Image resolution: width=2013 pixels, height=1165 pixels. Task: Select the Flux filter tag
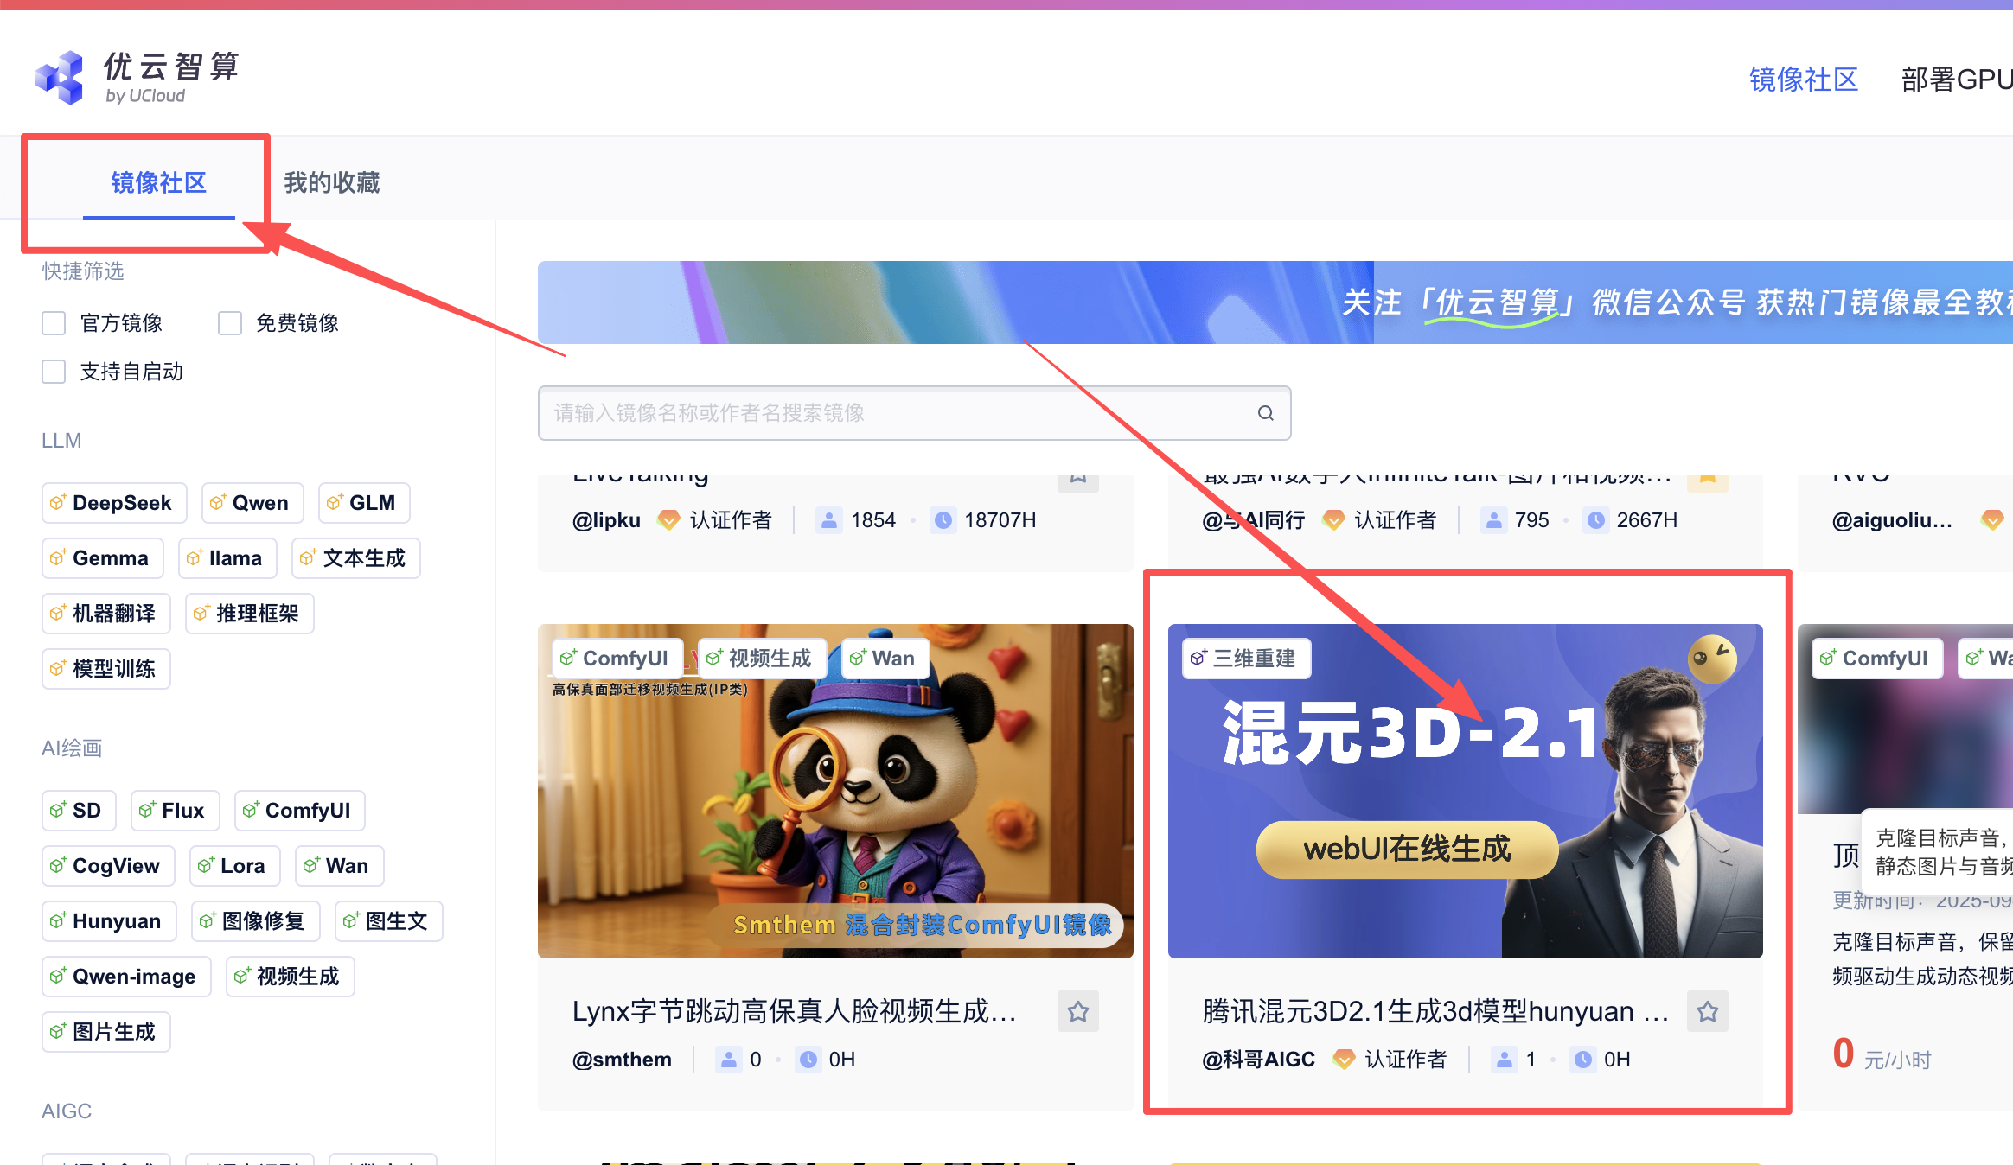tap(175, 811)
